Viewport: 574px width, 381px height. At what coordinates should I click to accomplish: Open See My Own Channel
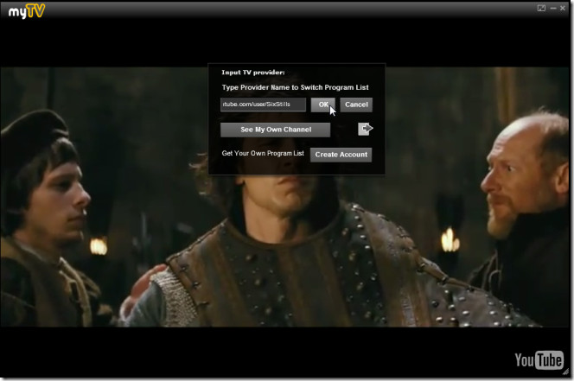[x=275, y=130]
